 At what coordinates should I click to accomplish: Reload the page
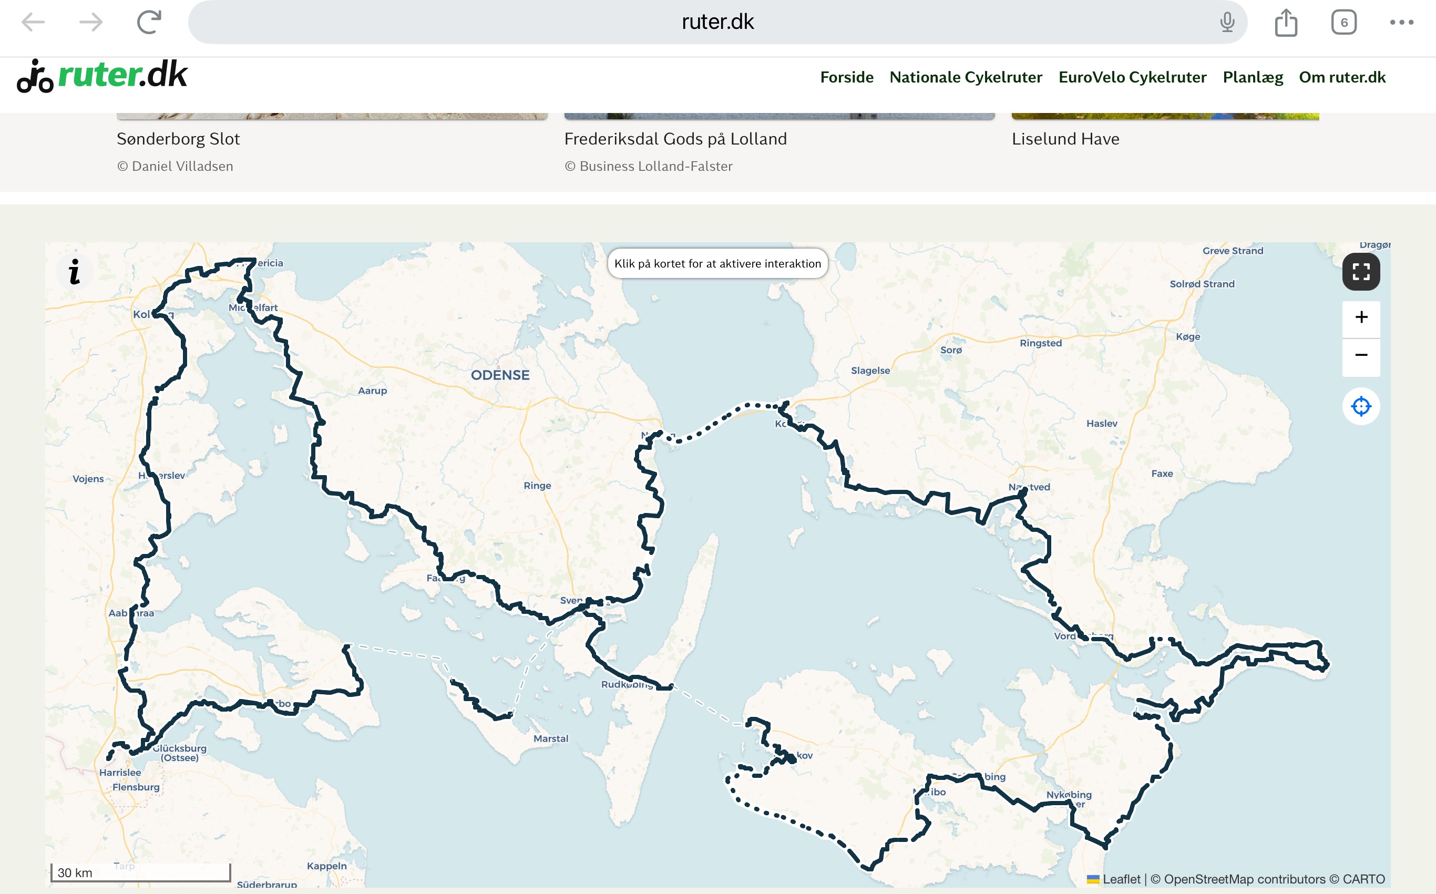pyautogui.click(x=148, y=23)
